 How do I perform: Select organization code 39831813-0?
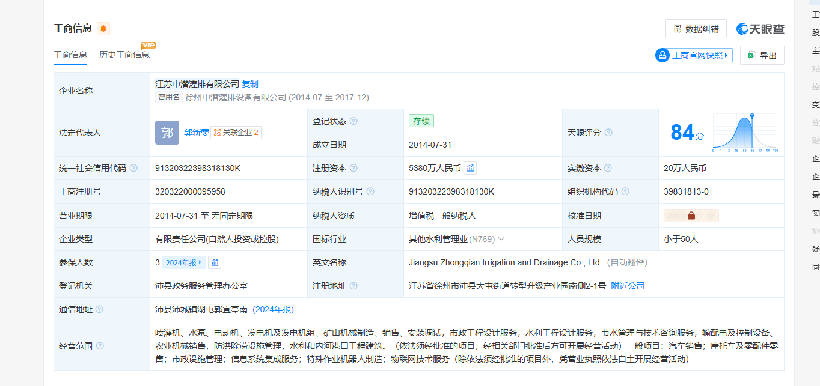[x=686, y=191]
